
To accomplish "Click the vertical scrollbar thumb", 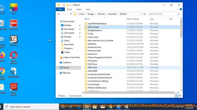I will [181, 28].
